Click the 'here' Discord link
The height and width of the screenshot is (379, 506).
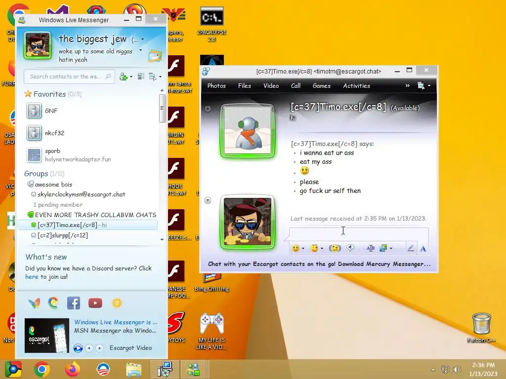coord(32,277)
